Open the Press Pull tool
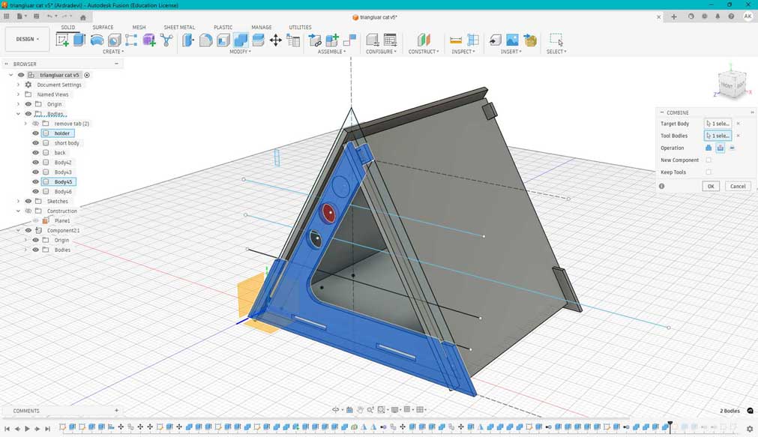The height and width of the screenshot is (437, 758). (x=187, y=39)
